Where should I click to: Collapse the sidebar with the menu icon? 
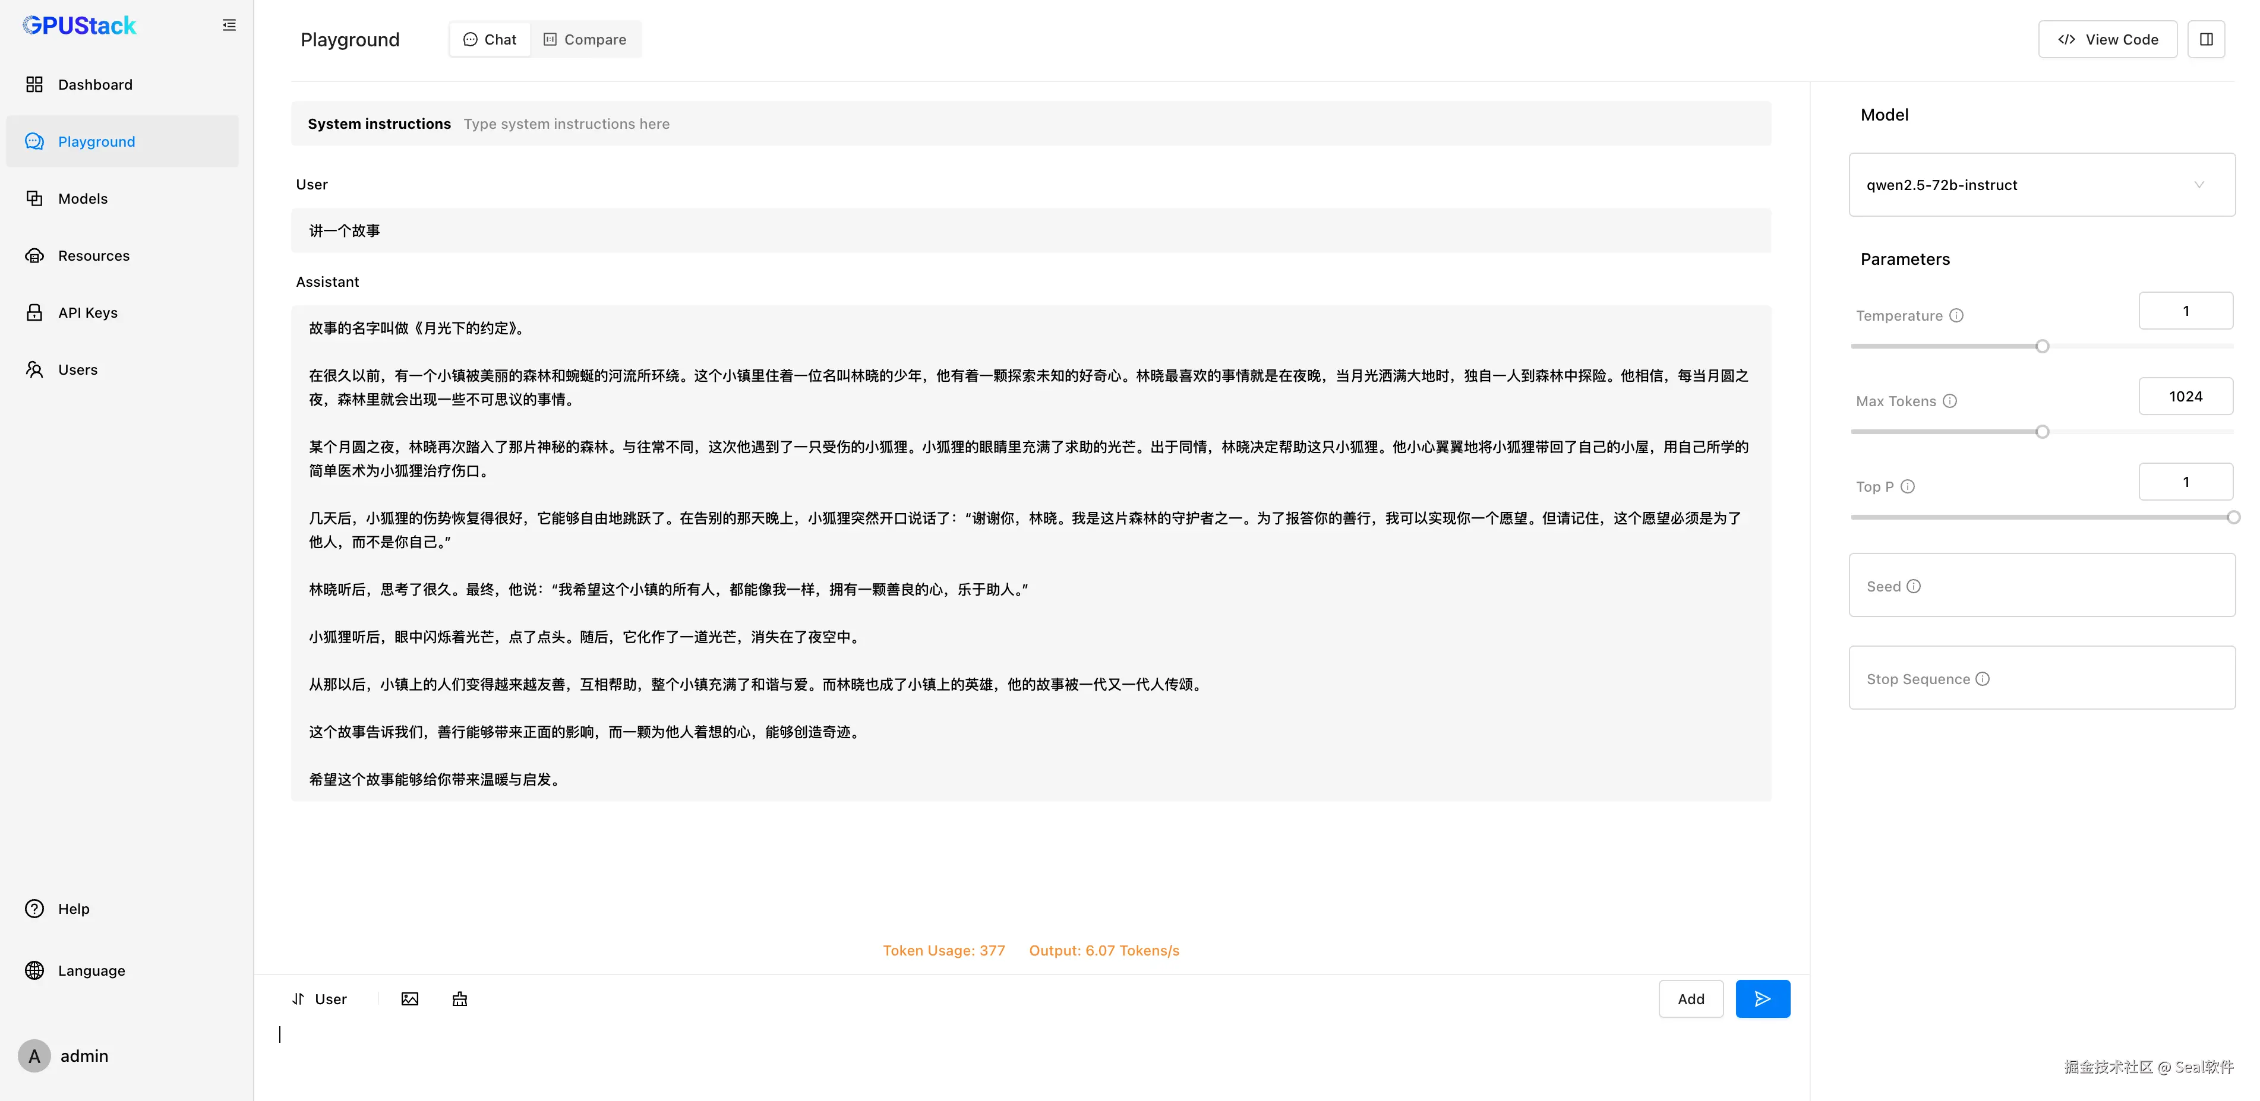coord(229,26)
